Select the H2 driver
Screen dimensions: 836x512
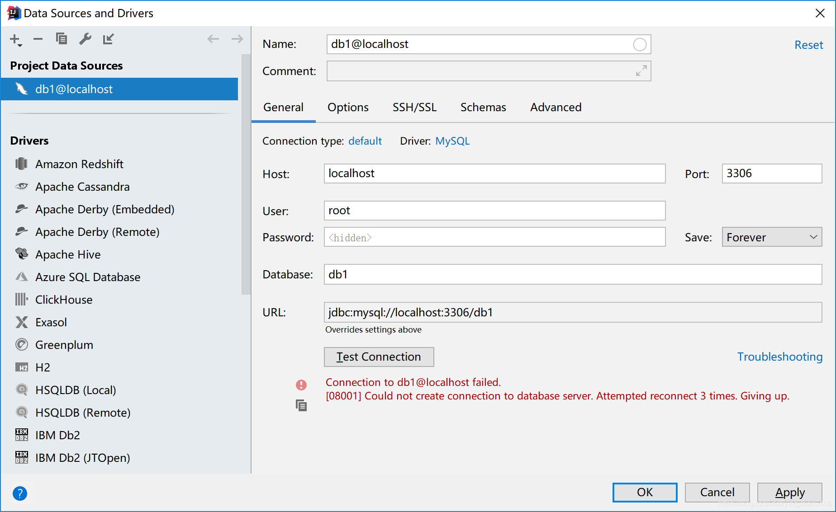119,367
